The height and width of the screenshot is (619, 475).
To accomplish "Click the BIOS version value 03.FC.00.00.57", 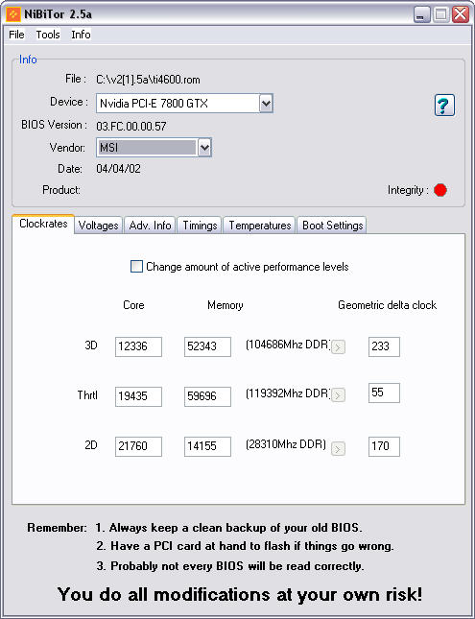I will point(131,127).
